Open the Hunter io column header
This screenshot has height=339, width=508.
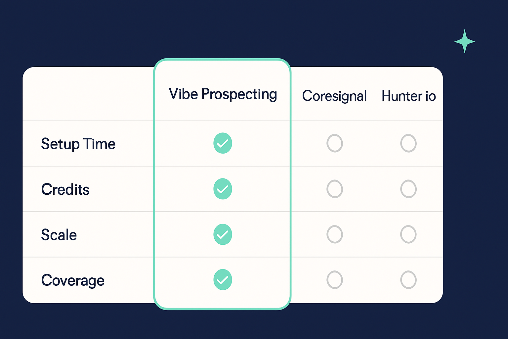pyautogui.click(x=409, y=96)
